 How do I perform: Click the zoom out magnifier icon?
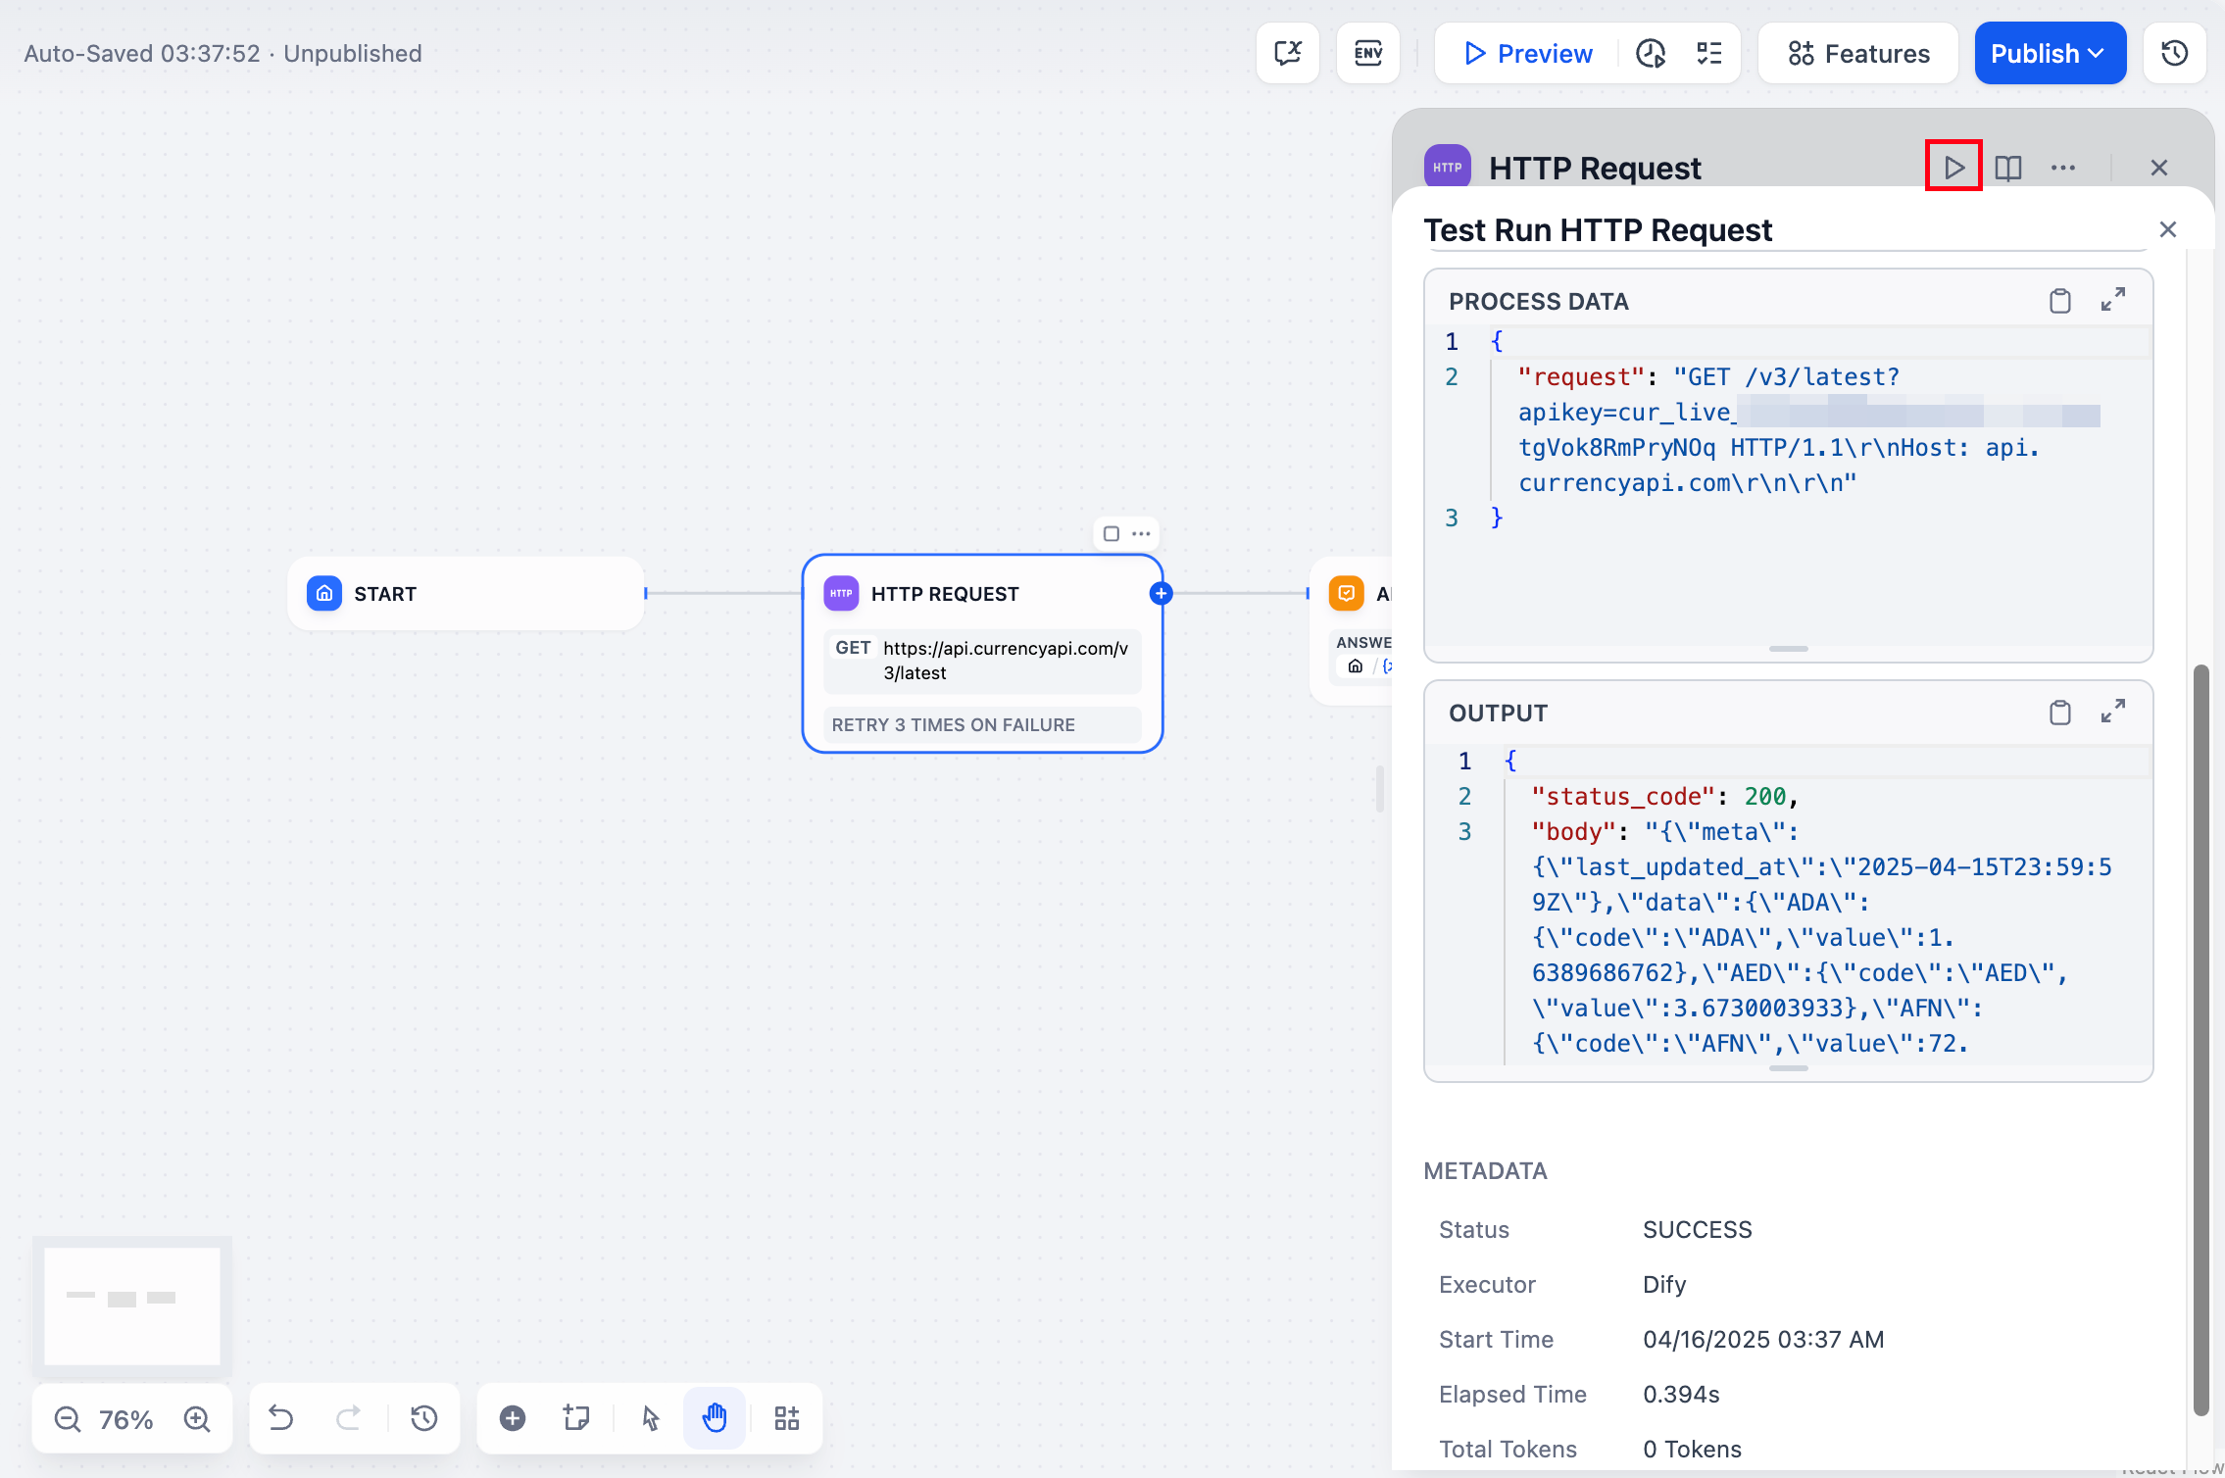click(x=68, y=1418)
